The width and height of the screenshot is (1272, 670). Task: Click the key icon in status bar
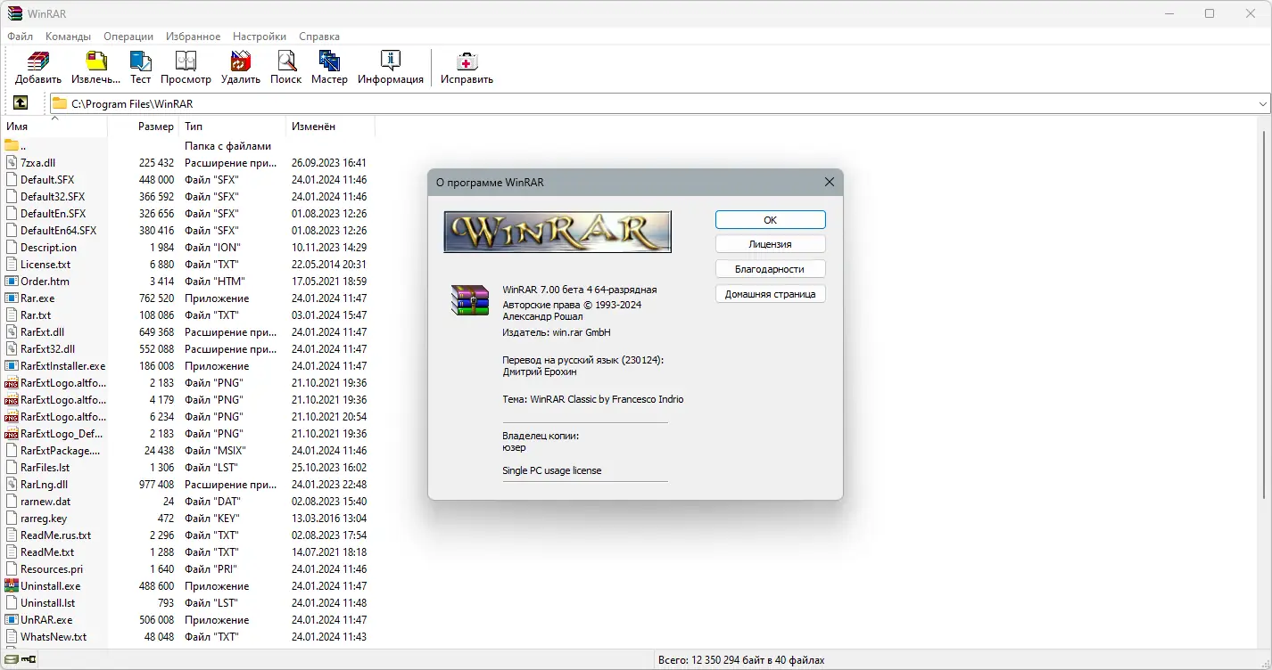[x=29, y=660]
